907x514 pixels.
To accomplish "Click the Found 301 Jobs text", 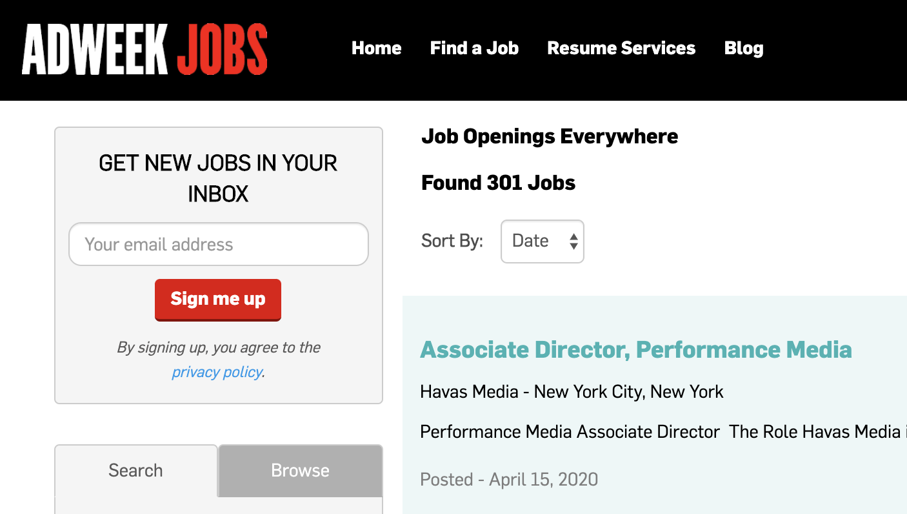I will (x=499, y=183).
